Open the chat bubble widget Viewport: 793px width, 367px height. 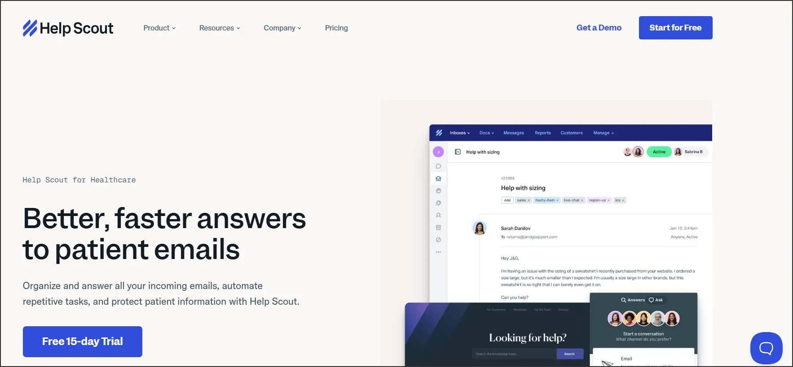pos(767,348)
